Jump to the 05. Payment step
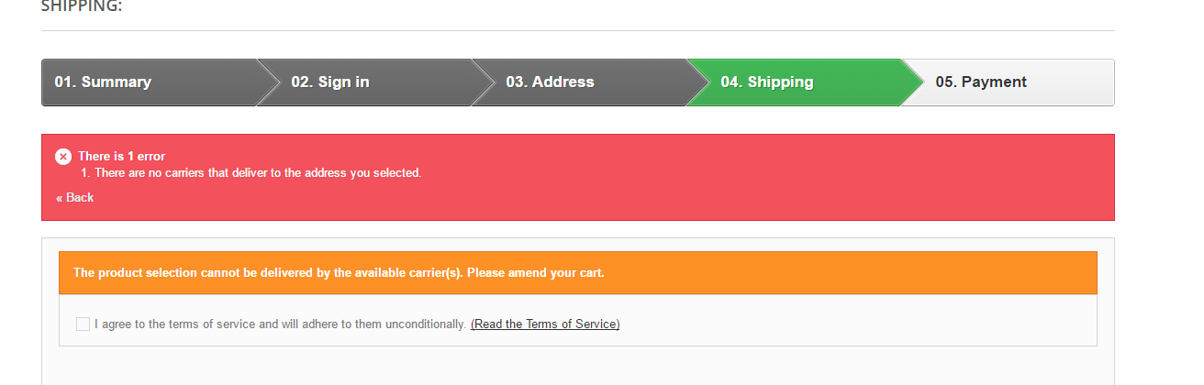The image size is (1204, 385). 981,82
